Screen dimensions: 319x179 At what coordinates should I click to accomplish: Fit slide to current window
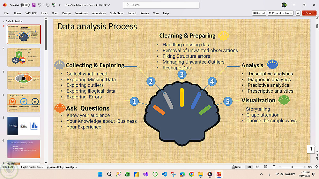point(316,167)
